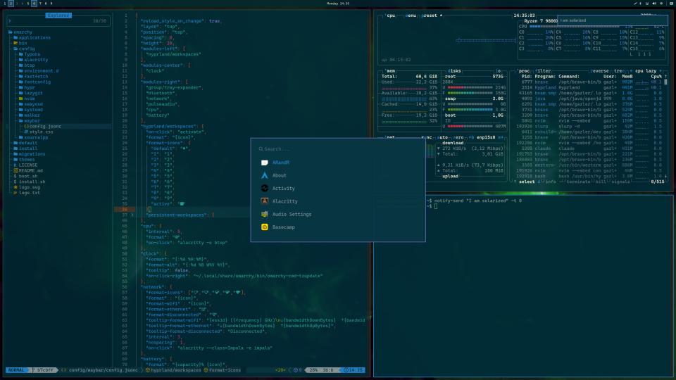Screen dimensions: 676x380
Task: Open install.sh in Explorer
Action: coord(30,182)
